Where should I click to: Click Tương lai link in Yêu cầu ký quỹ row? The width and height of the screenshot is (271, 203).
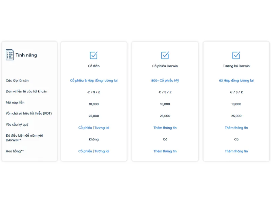click(x=102, y=128)
